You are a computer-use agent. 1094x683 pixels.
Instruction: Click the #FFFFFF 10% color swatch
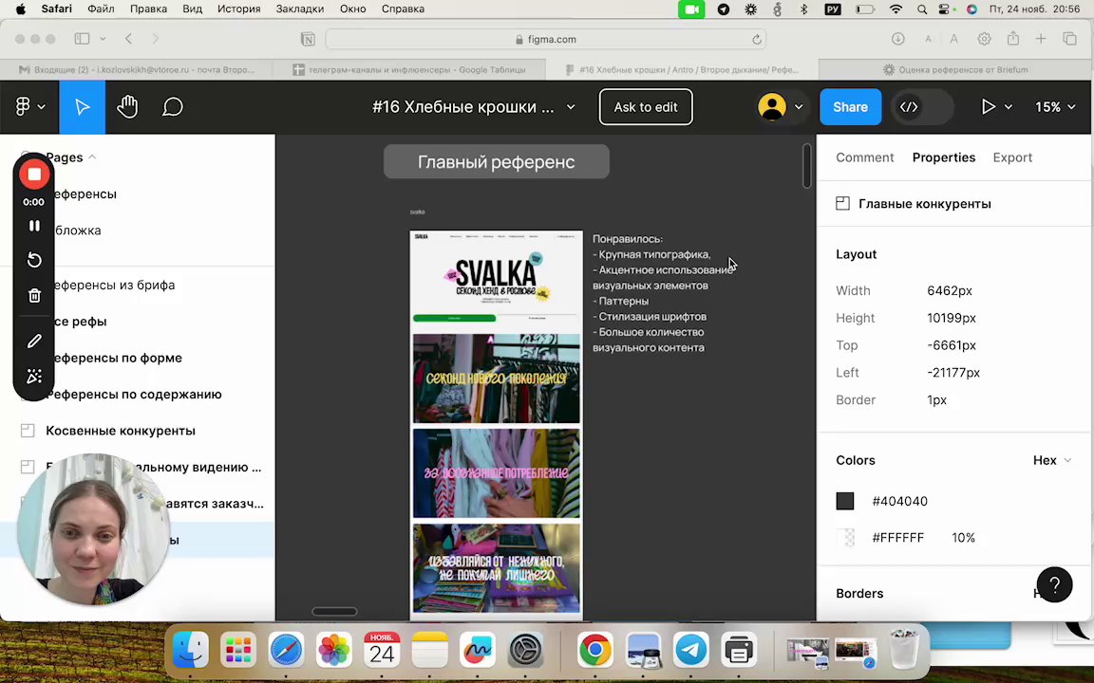point(845,537)
